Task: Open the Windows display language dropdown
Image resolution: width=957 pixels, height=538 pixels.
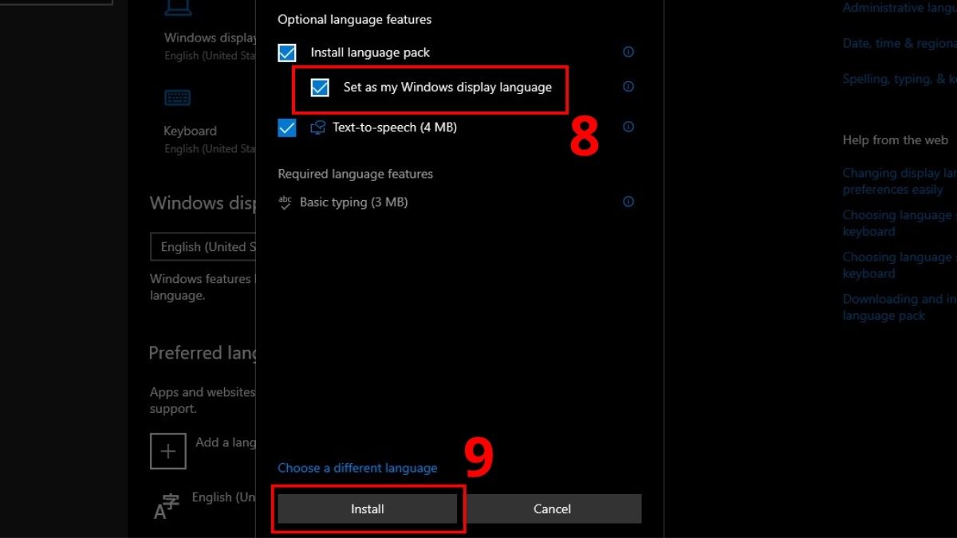Action: (x=203, y=246)
